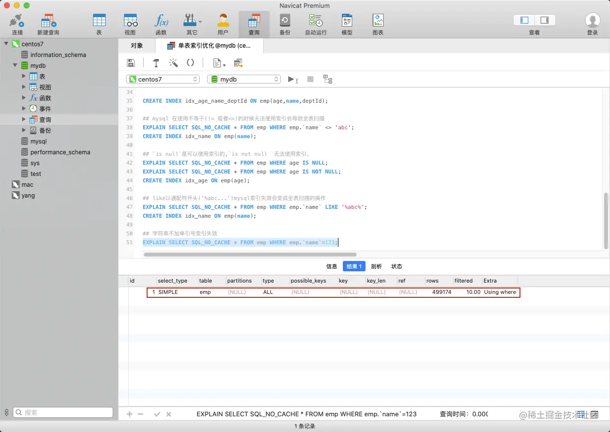Select the performance_schema database
This screenshot has height=432, width=610.
(60, 152)
